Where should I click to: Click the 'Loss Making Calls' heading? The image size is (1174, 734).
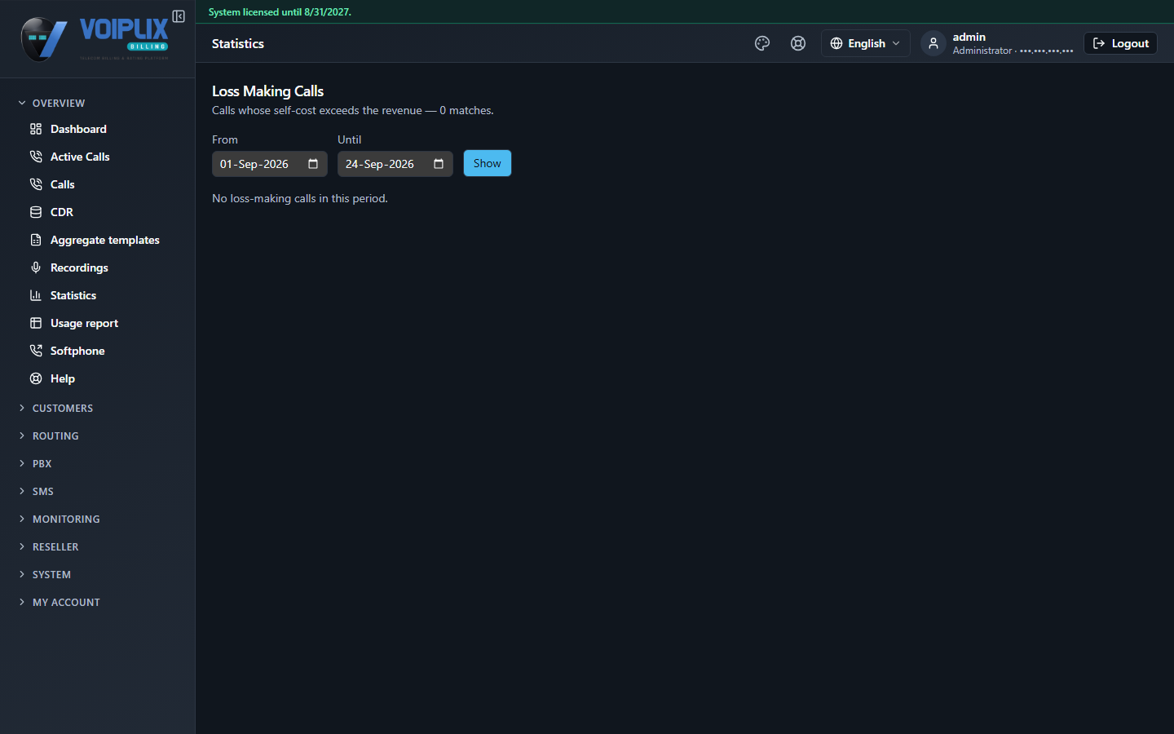point(268,91)
